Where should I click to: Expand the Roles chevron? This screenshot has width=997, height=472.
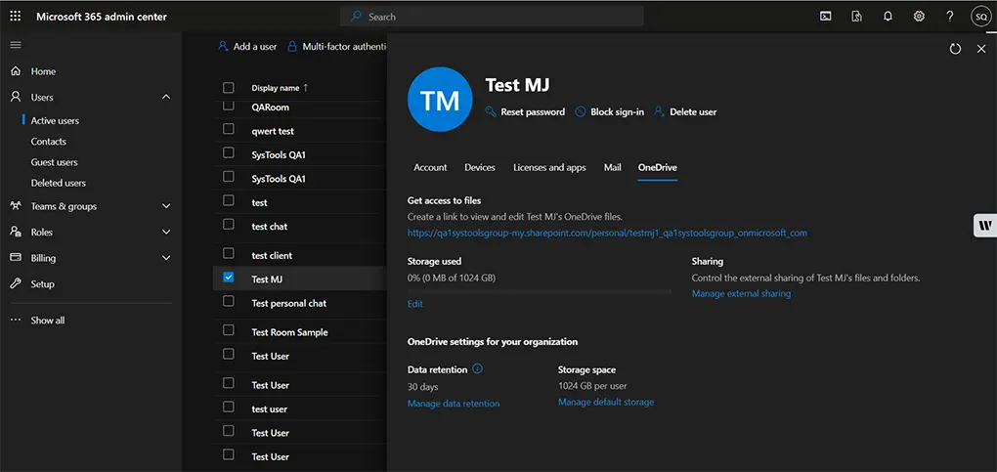[x=166, y=233]
